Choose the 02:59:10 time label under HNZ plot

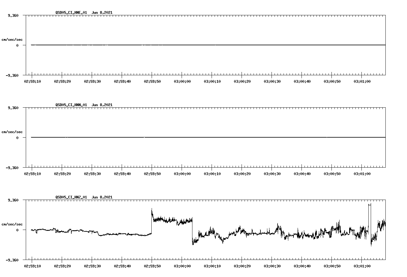pyautogui.click(x=32, y=266)
